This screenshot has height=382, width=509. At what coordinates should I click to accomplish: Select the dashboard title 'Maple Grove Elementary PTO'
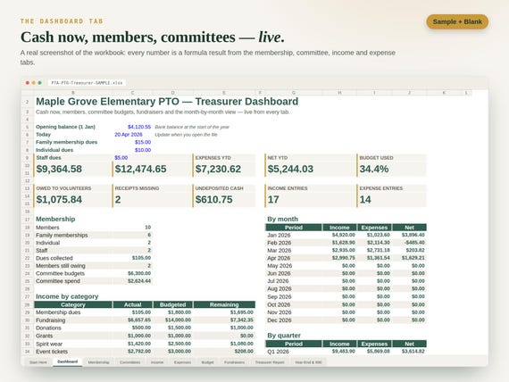click(x=107, y=102)
